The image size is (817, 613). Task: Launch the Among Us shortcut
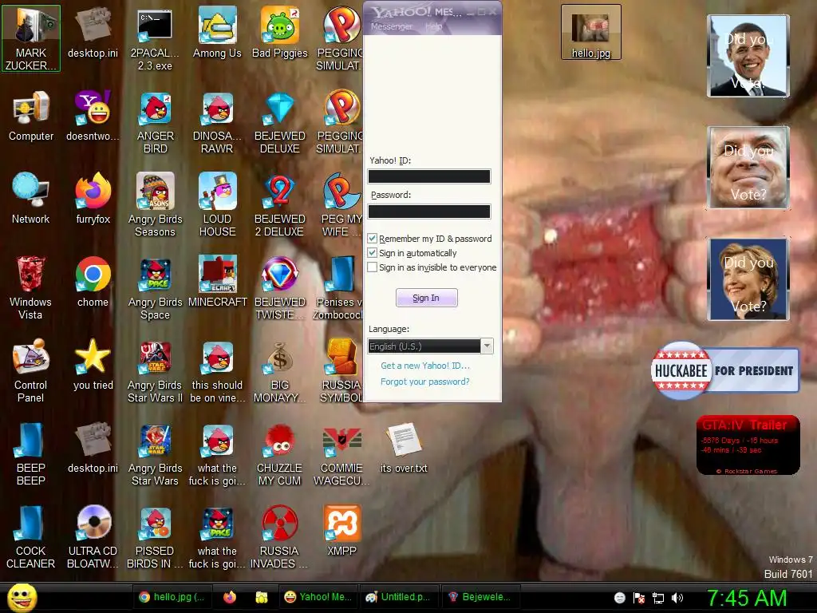coord(217,34)
